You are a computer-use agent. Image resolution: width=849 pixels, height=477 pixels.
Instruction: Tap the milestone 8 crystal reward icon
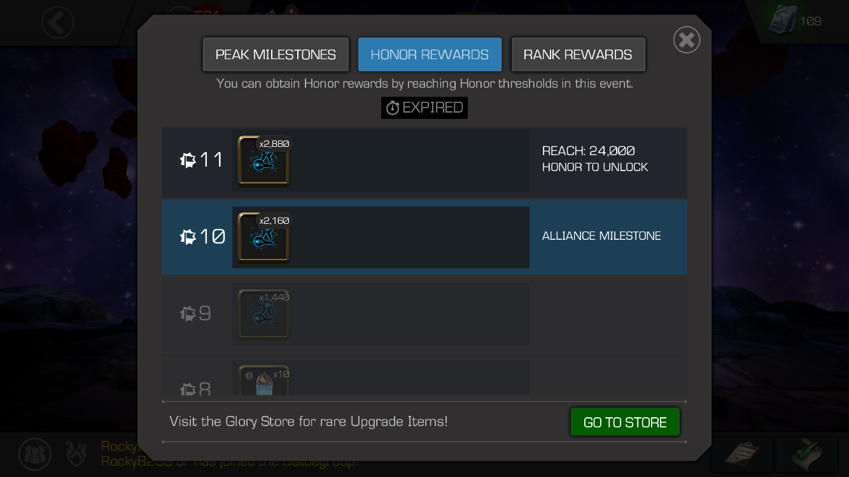pos(263,380)
